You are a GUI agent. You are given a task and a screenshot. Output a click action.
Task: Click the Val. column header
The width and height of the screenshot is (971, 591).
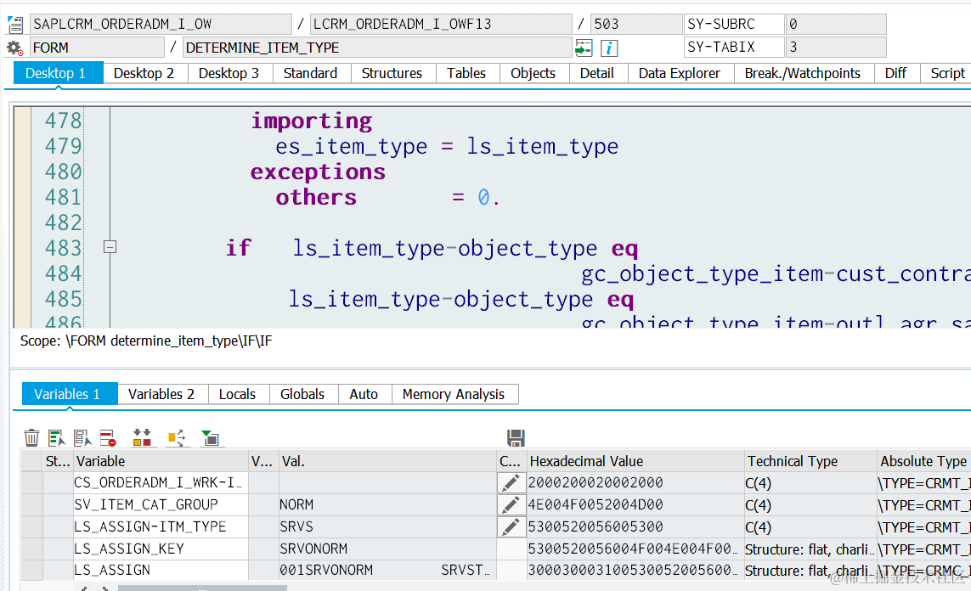point(387,461)
